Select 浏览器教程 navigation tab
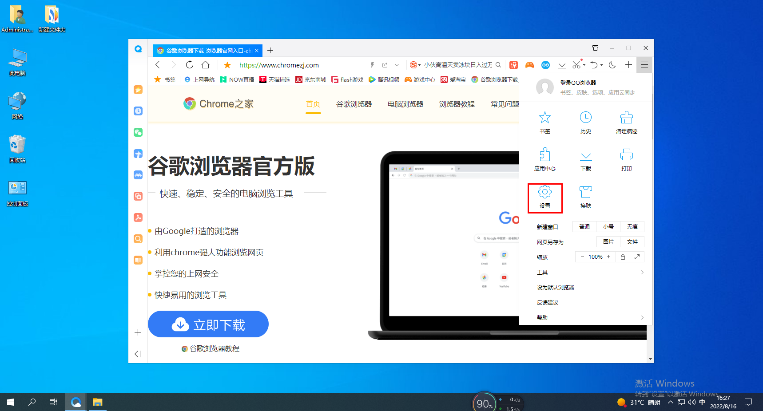The image size is (763, 411). click(x=457, y=104)
